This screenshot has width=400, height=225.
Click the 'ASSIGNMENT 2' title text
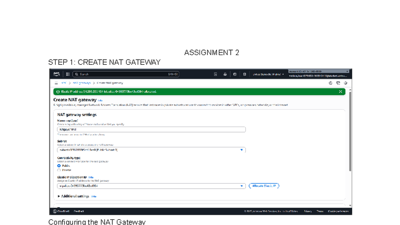point(212,53)
